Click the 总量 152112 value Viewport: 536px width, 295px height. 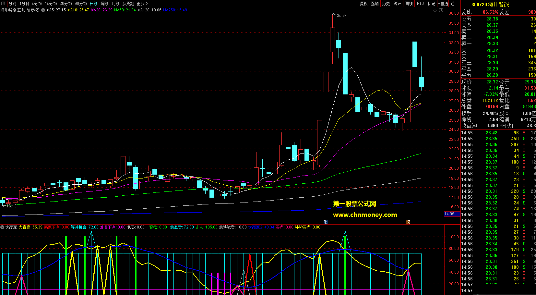point(490,100)
